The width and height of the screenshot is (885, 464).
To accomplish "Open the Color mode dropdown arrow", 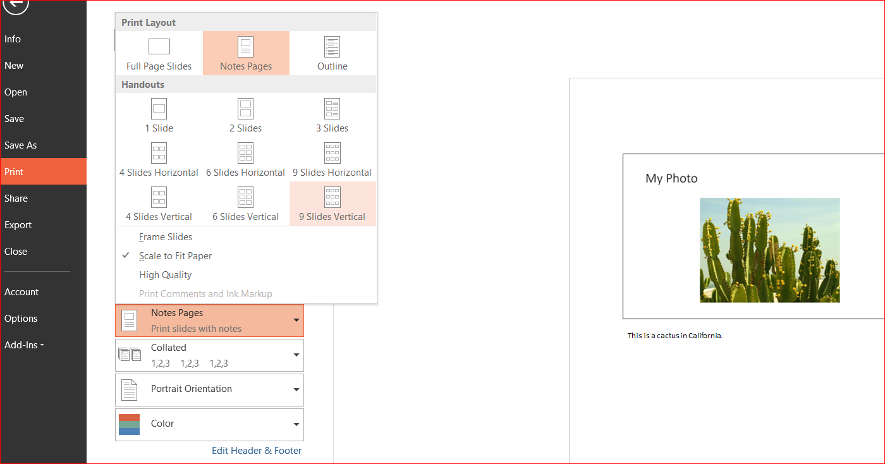I will pos(296,425).
